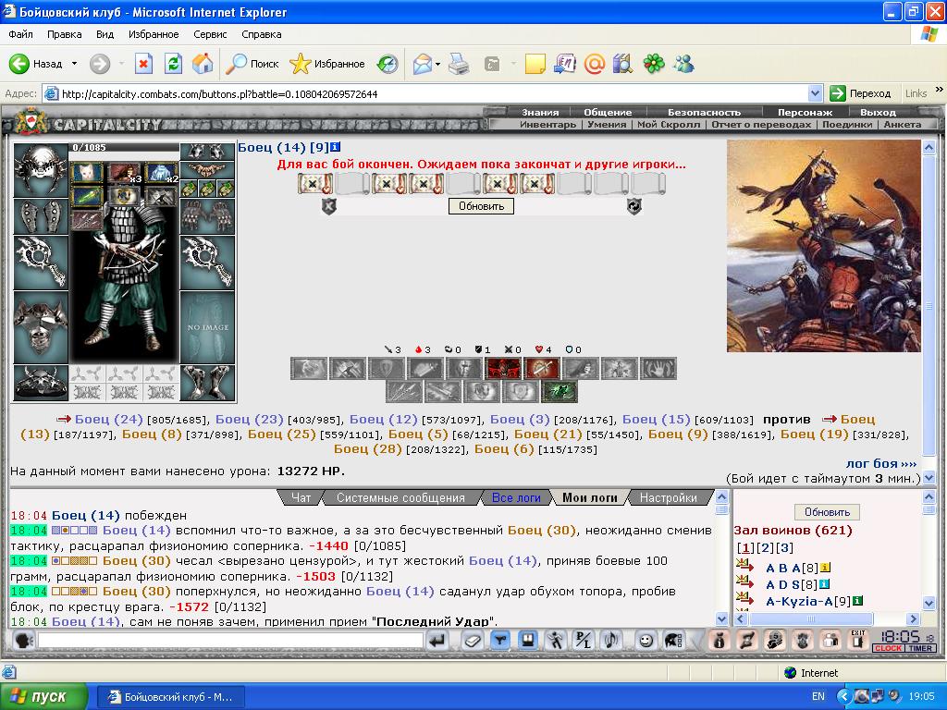947x710 pixels.
Task: Open the Messenger people icon
Action: click(684, 64)
